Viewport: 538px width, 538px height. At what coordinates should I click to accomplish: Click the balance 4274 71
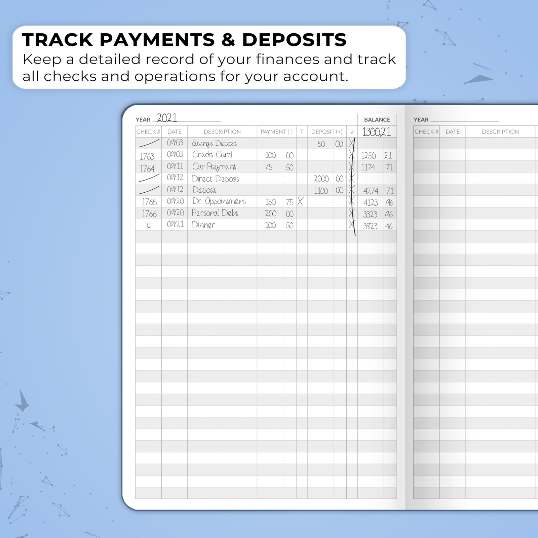point(378,191)
